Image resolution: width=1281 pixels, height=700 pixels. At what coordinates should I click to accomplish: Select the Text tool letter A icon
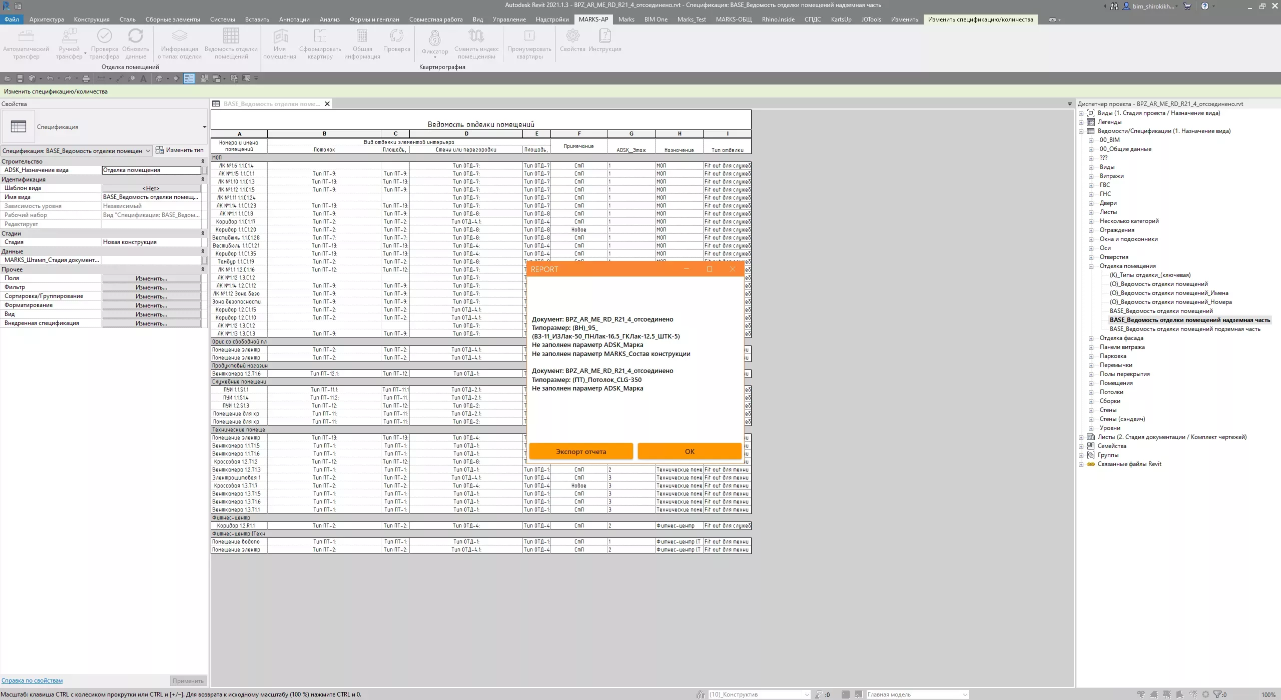click(x=144, y=78)
